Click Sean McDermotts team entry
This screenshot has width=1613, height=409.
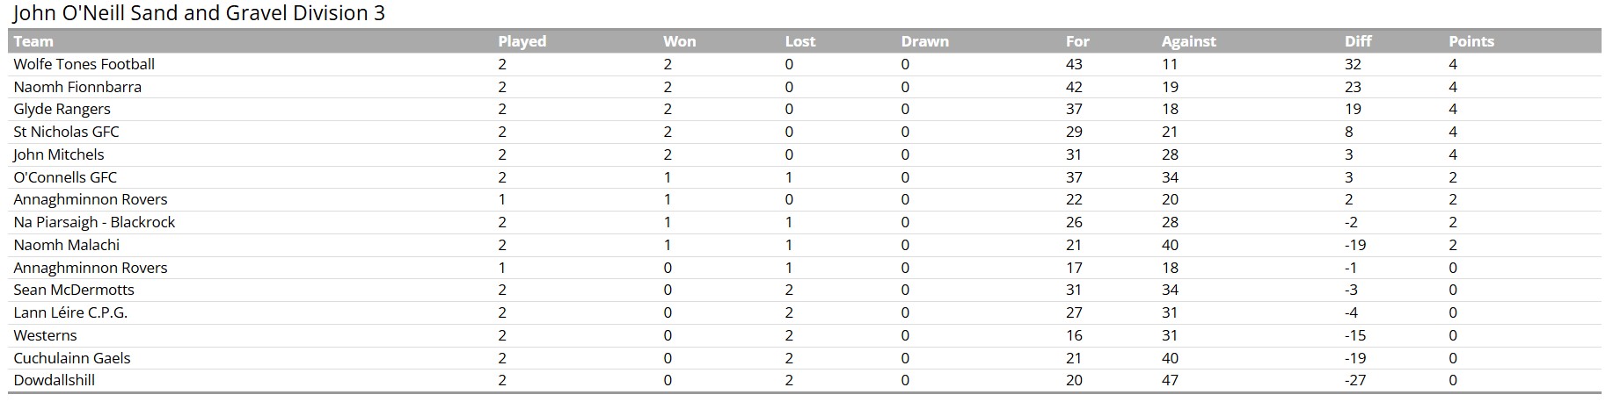[74, 290]
